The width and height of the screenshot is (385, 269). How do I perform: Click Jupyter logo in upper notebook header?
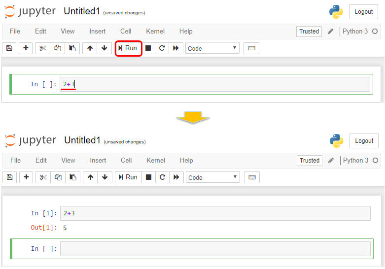30,11
